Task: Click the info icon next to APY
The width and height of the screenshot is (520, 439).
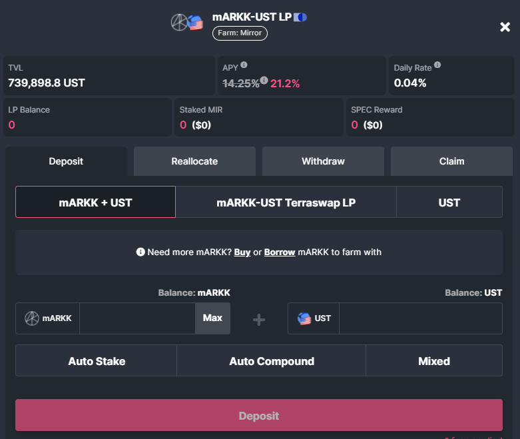Action: coord(244,65)
